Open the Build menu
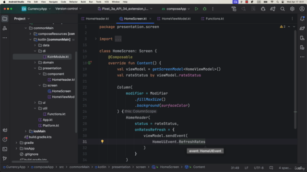The height and width of the screenshot is (172, 307). tap(83, 2)
